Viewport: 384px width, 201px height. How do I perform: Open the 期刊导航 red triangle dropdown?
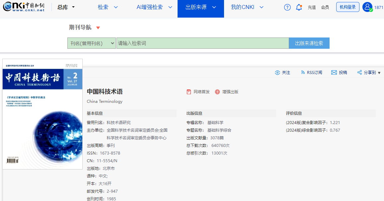[98, 28]
